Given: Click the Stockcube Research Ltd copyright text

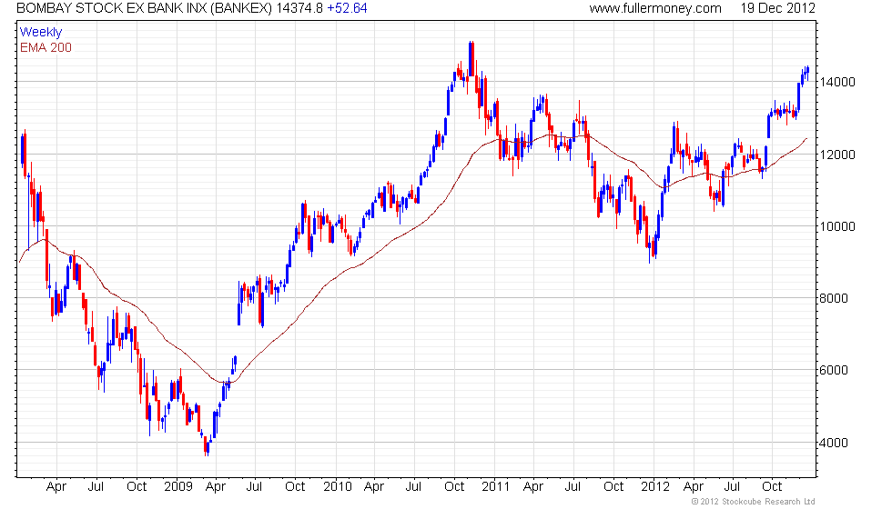Looking at the screenshot, I should tap(754, 502).
